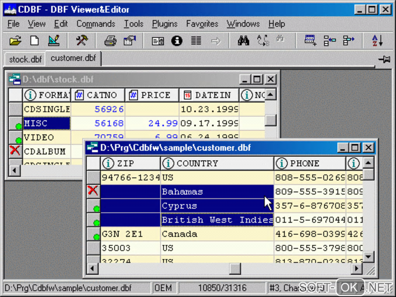Toggle deleted X mark on Bahamas row
396x297 pixels.
[93, 190]
